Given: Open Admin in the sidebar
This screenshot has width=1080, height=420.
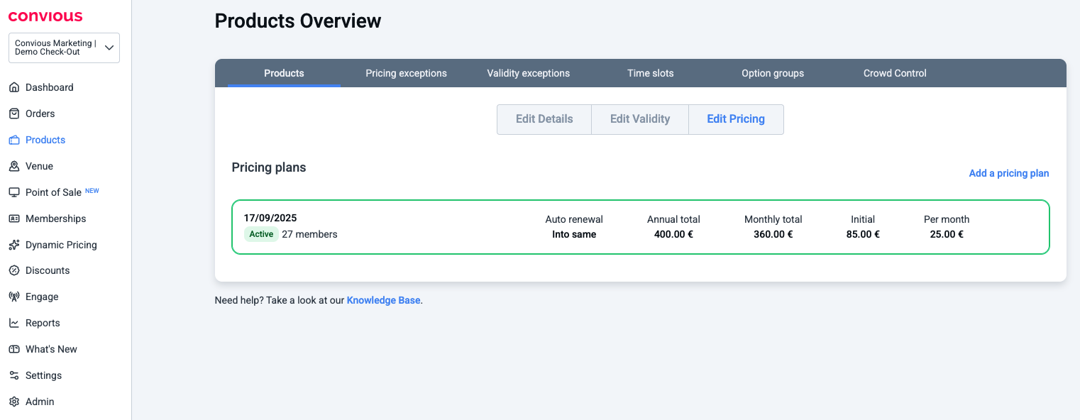Looking at the screenshot, I should (40, 402).
